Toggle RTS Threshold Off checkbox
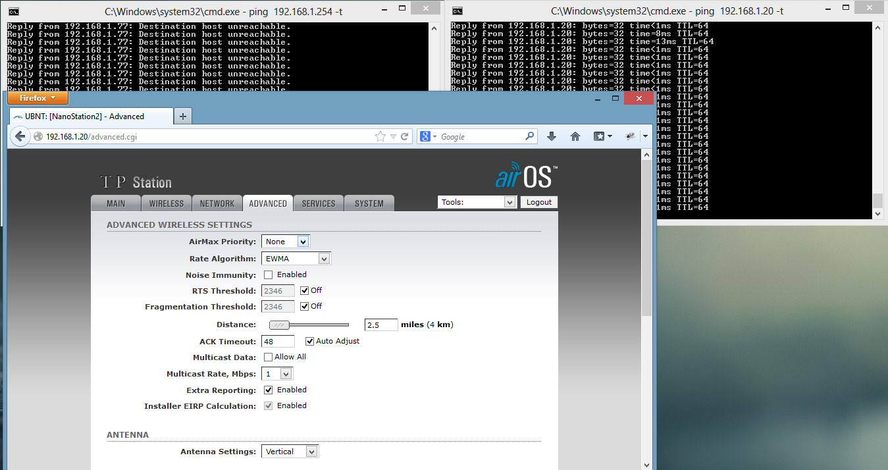The image size is (888, 470). point(304,290)
